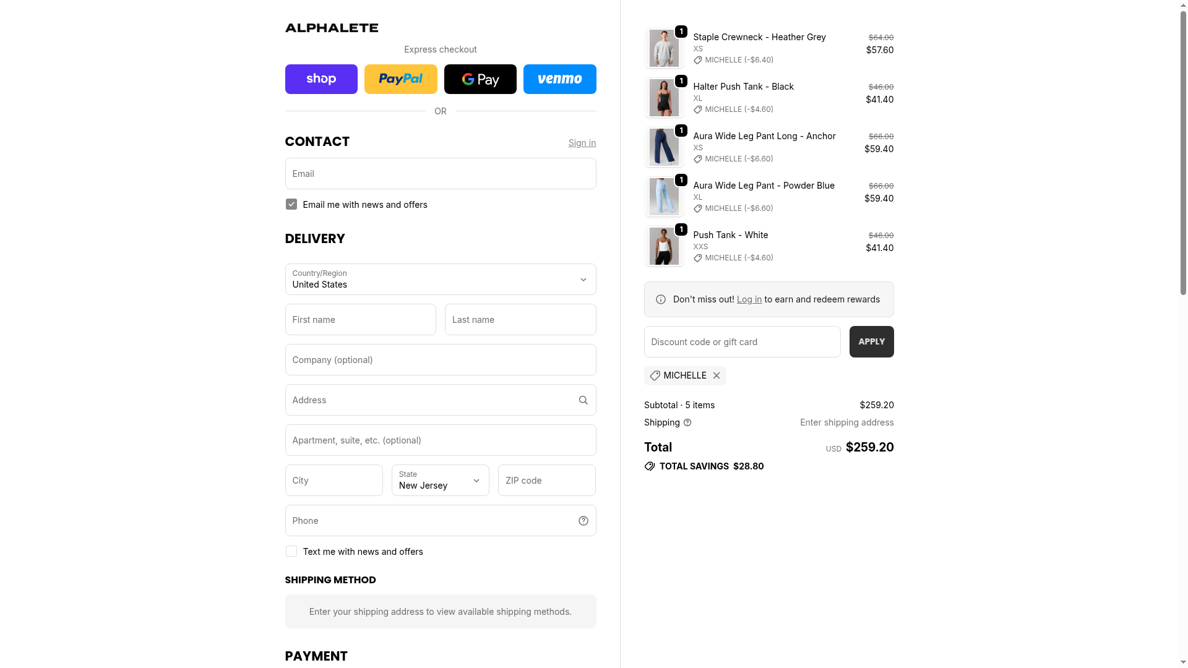Click the Alphalete logo

click(x=331, y=28)
